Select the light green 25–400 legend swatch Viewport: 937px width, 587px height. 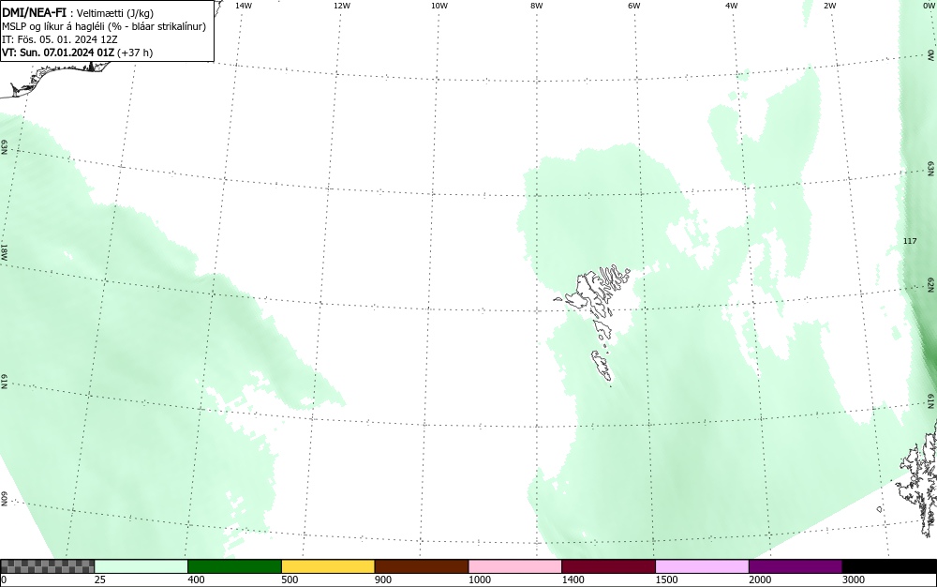[141, 566]
